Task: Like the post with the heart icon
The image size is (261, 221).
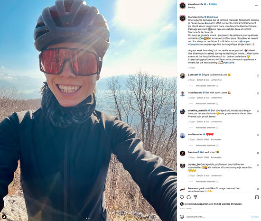Action: tap(182, 197)
